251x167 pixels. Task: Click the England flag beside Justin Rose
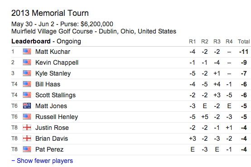(27, 128)
